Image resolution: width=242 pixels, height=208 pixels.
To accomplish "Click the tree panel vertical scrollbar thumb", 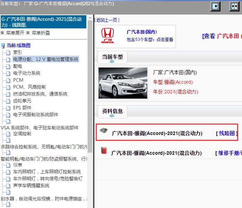I will pyautogui.click(x=90, y=87).
